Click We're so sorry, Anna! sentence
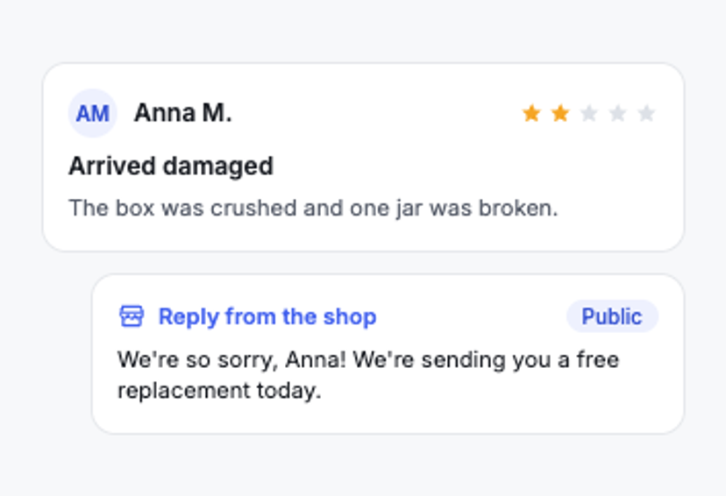 232,360
